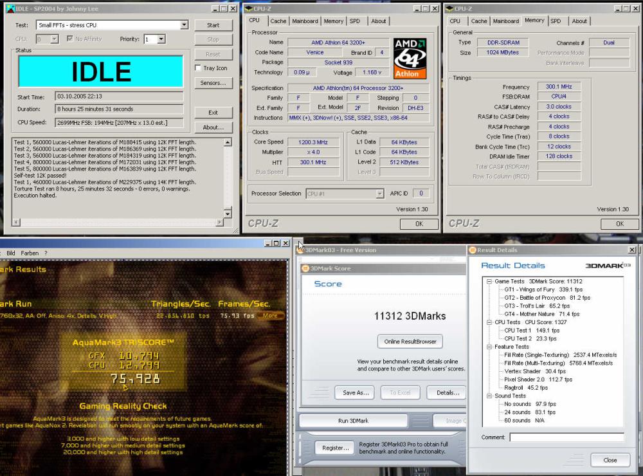Image resolution: width=643 pixels, height=476 pixels.
Task: Click the Core Speed value 1200.3 MHz
Action: [313, 142]
